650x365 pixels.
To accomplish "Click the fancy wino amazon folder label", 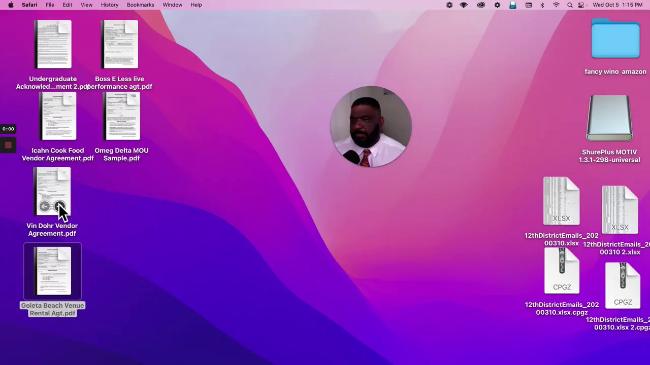I will click(x=615, y=71).
